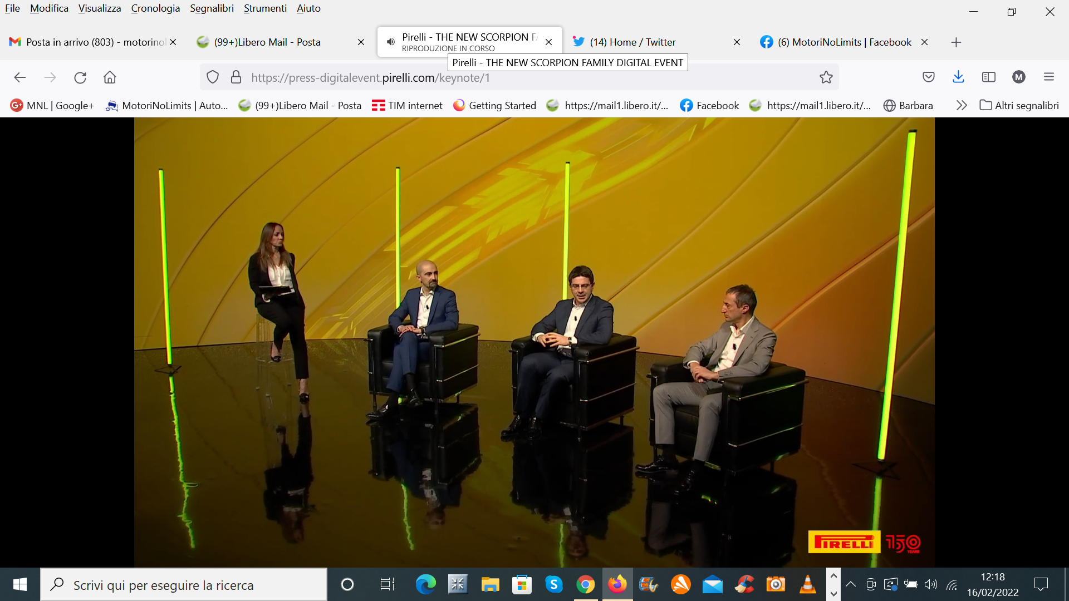Show the sidebars panel
The width and height of the screenshot is (1069, 601).
click(988, 77)
